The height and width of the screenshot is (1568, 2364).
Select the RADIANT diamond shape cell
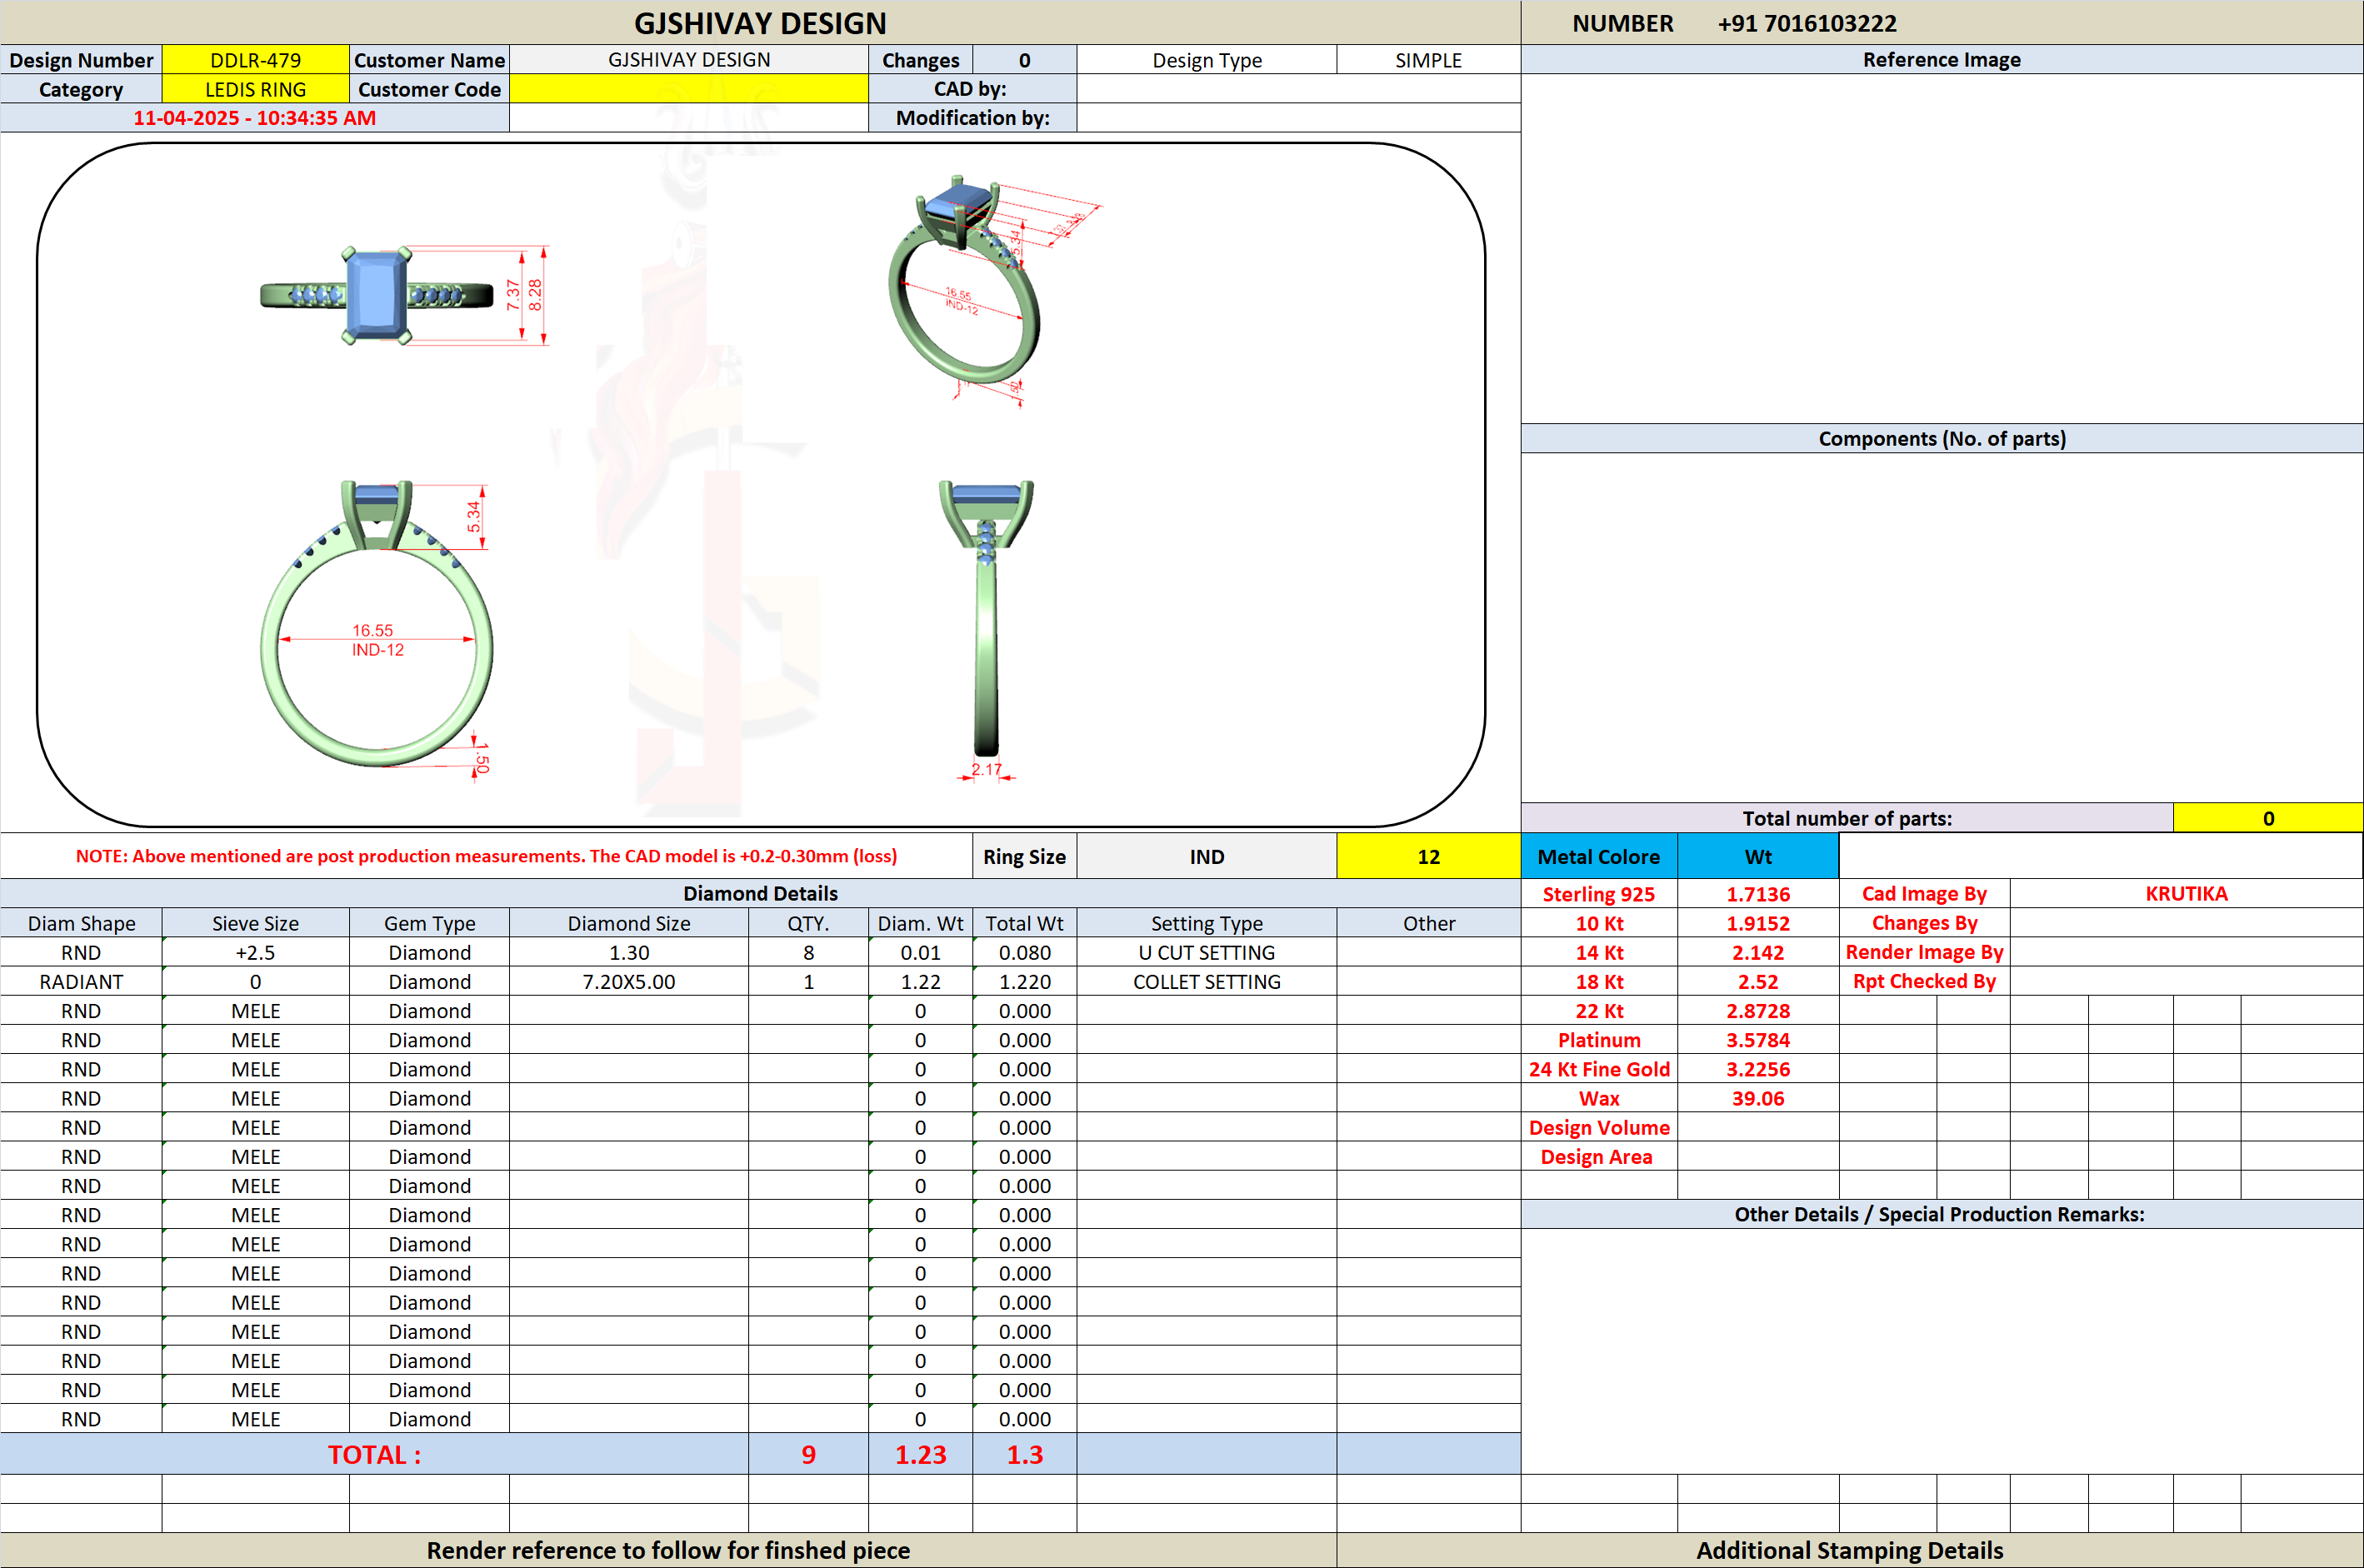81,981
